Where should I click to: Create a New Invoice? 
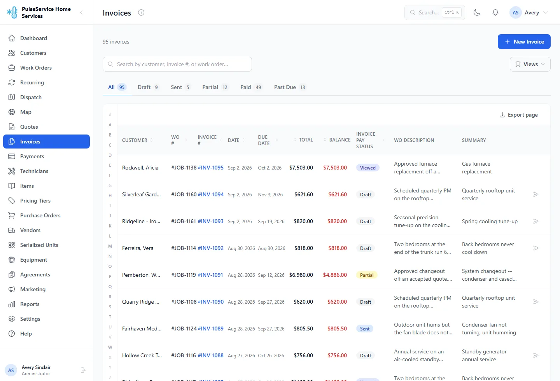point(524,42)
